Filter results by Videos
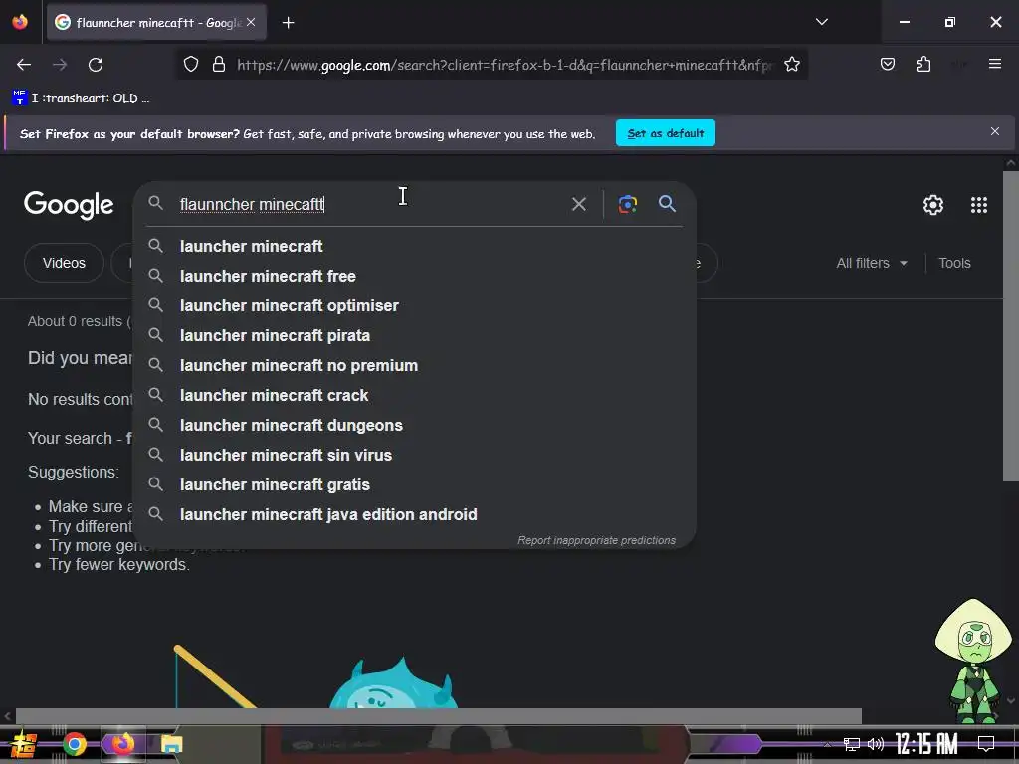 click(64, 263)
